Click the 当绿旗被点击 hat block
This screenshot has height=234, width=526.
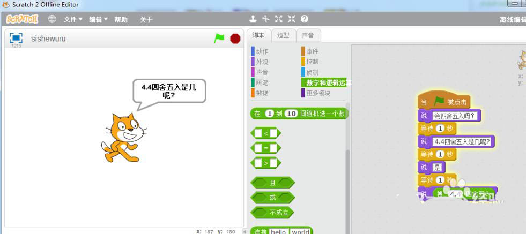click(x=444, y=101)
